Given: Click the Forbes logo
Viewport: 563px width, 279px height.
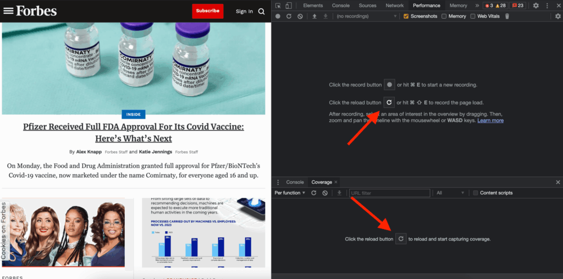Looking at the screenshot, I should pos(36,11).
